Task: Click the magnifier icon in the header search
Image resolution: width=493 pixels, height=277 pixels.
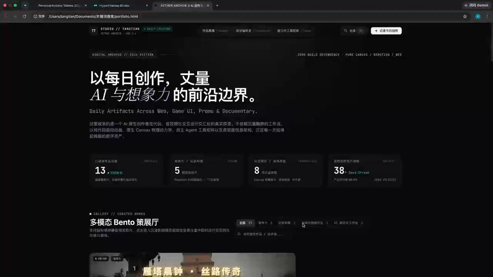Action: (x=346, y=31)
